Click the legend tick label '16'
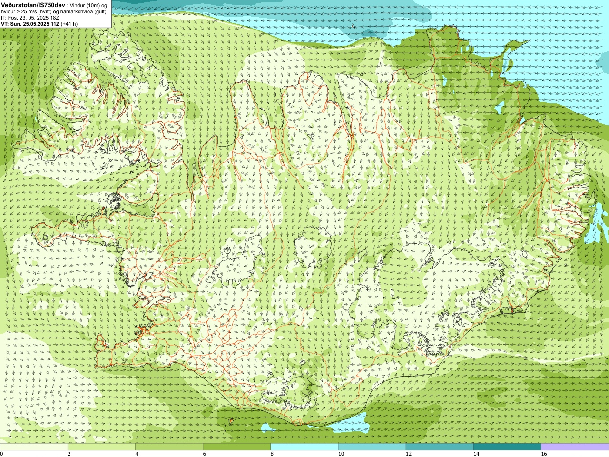Screen dimensions: 609x457 544,454
